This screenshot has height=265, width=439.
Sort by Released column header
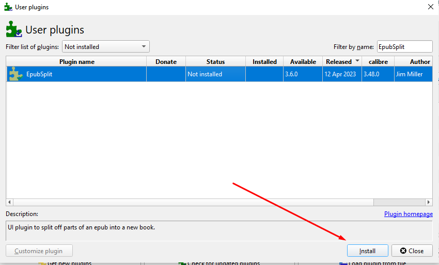coord(342,61)
